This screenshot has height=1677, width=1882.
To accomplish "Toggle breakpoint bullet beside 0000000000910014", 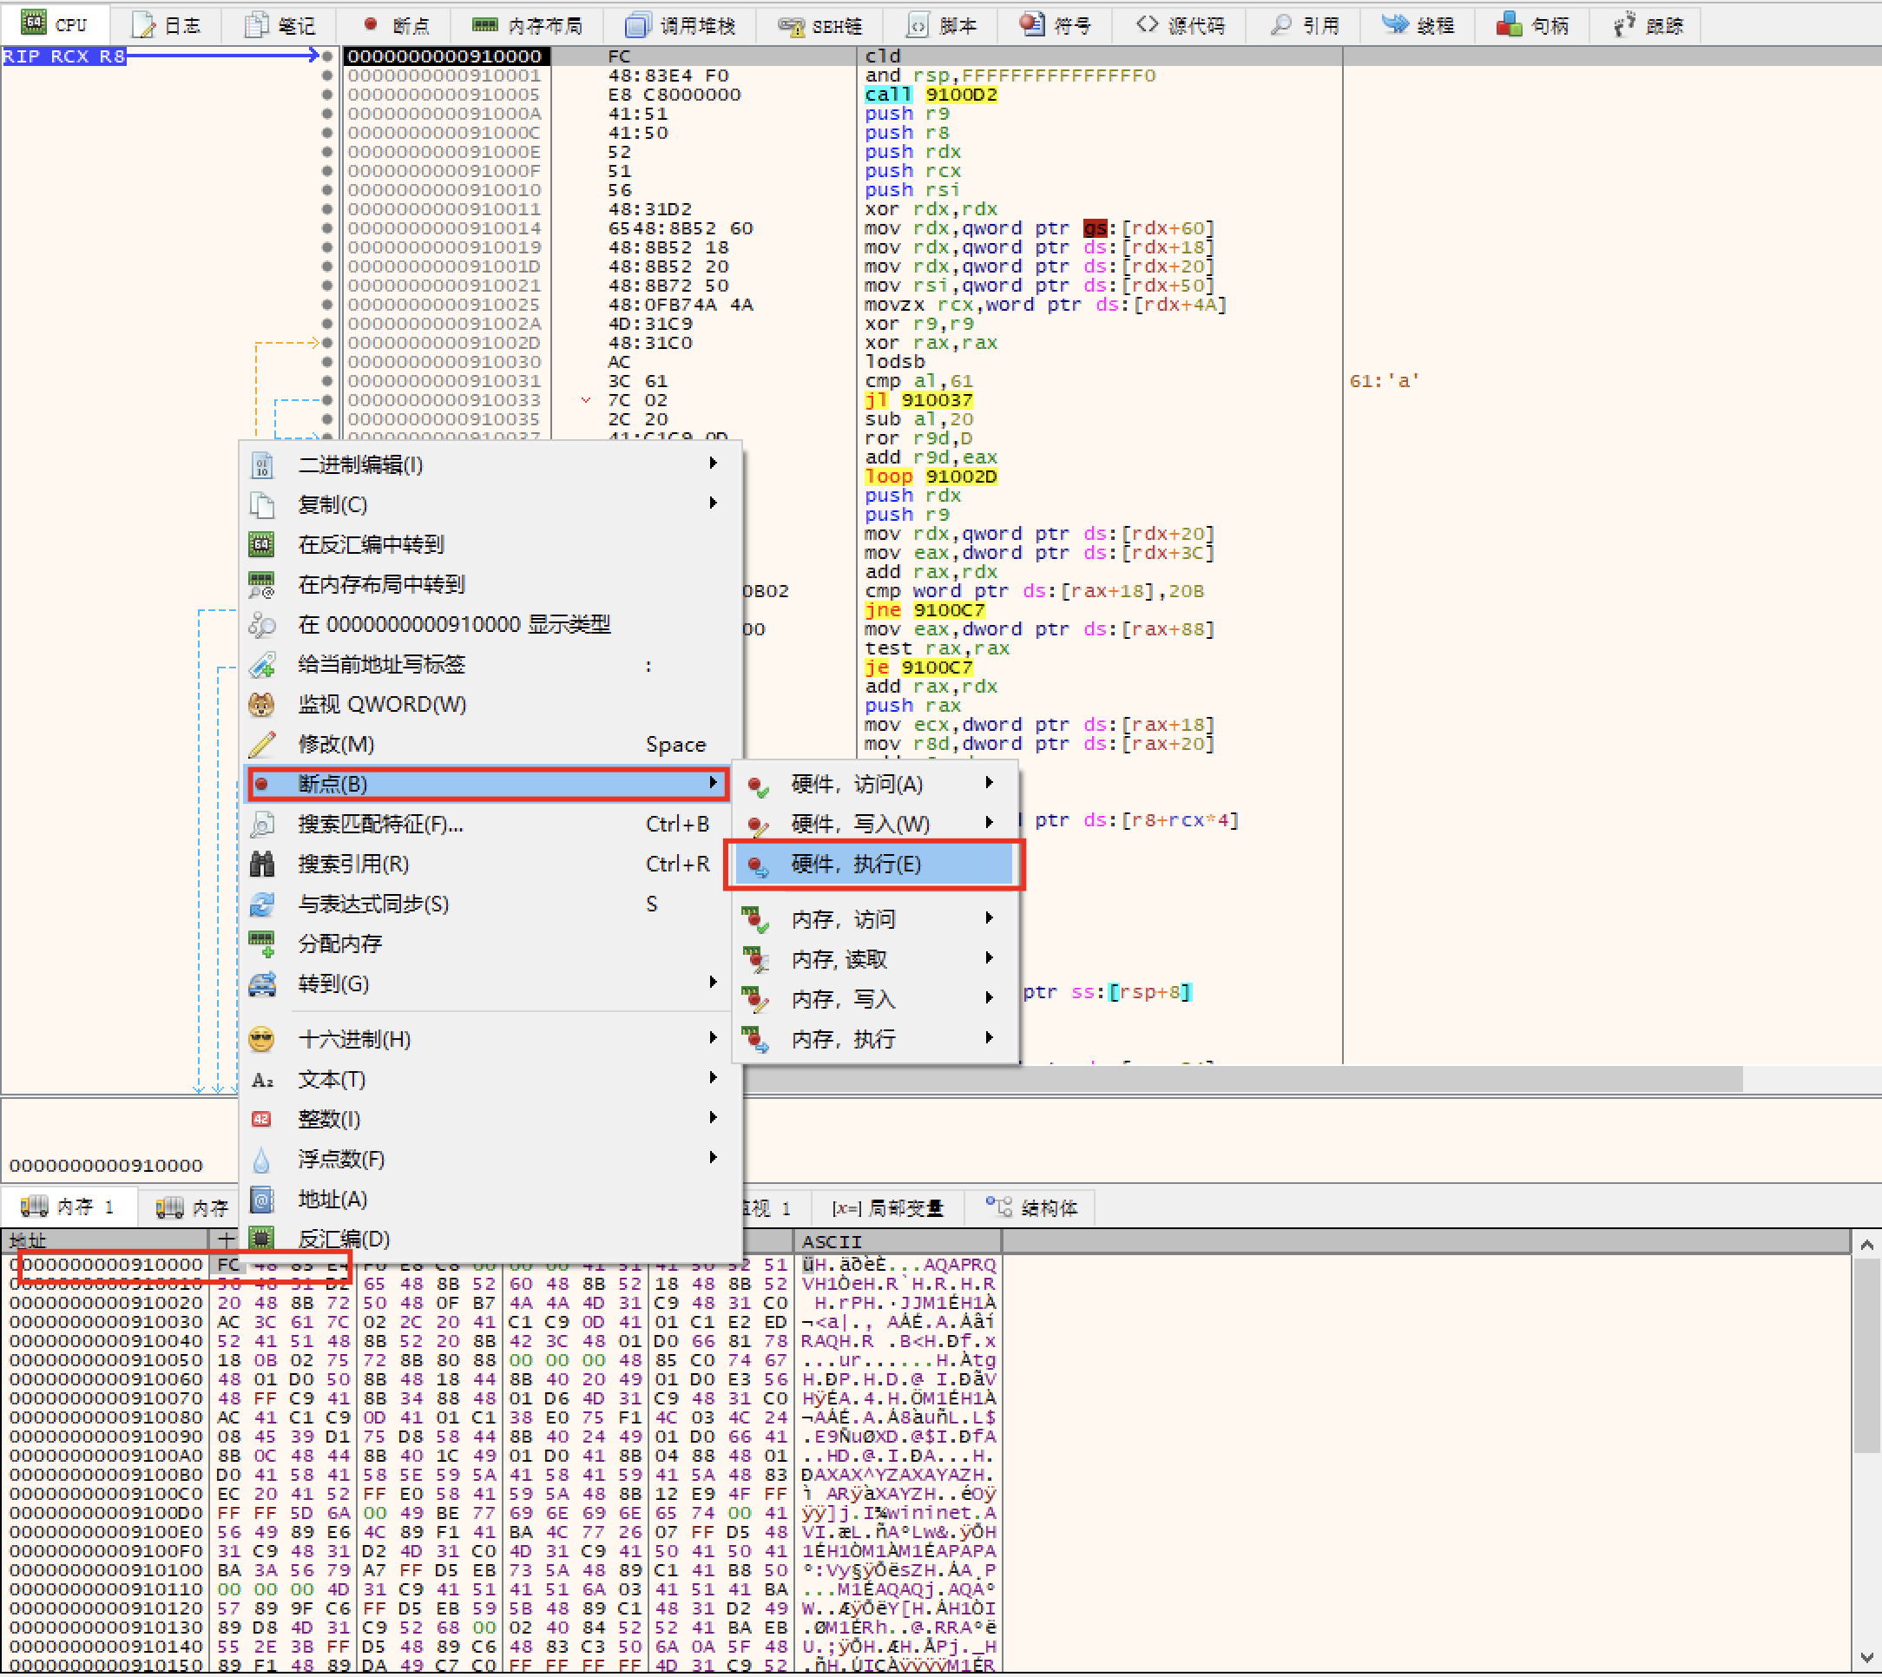I will [x=327, y=227].
